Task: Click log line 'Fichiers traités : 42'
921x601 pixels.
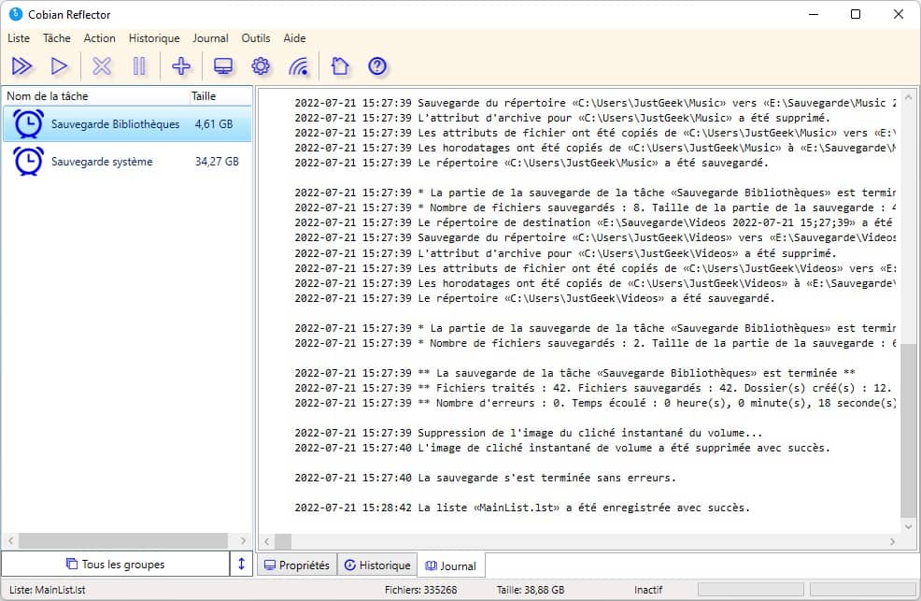Action: pos(594,388)
